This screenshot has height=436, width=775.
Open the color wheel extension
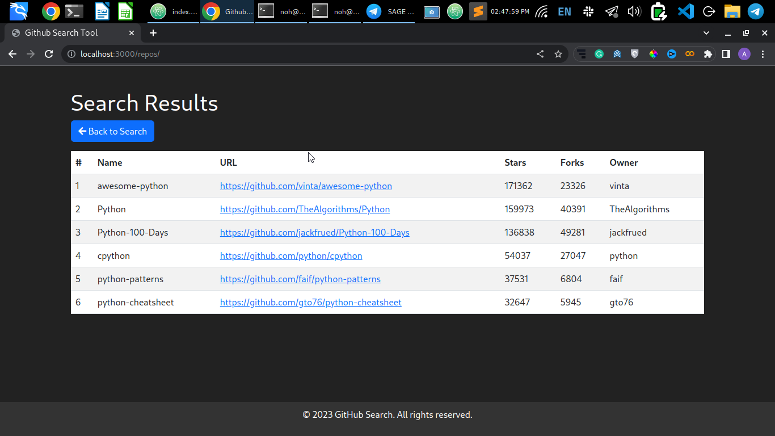(x=654, y=54)
